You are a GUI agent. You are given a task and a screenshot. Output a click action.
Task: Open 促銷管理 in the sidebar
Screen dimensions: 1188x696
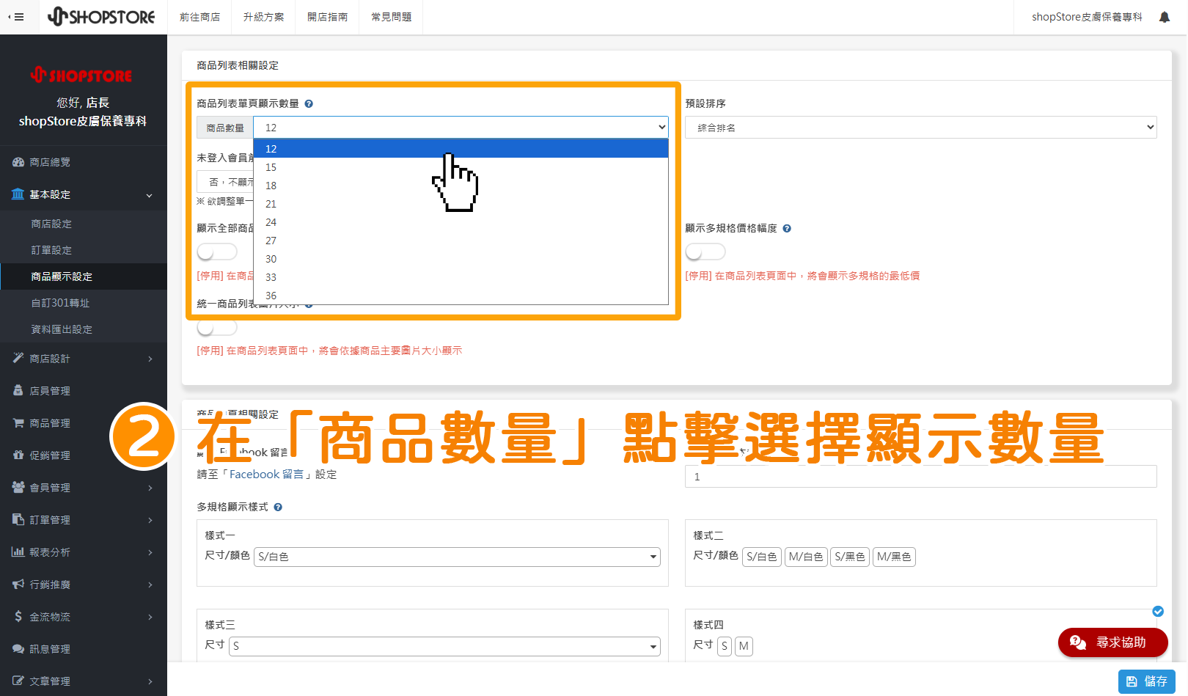point(50,455)
